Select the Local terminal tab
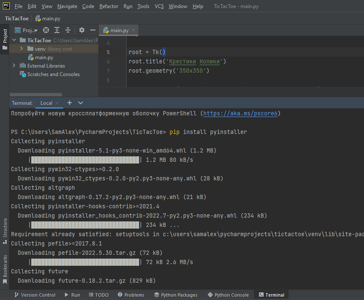The image size is (364, 300). (x=46, y=103)
